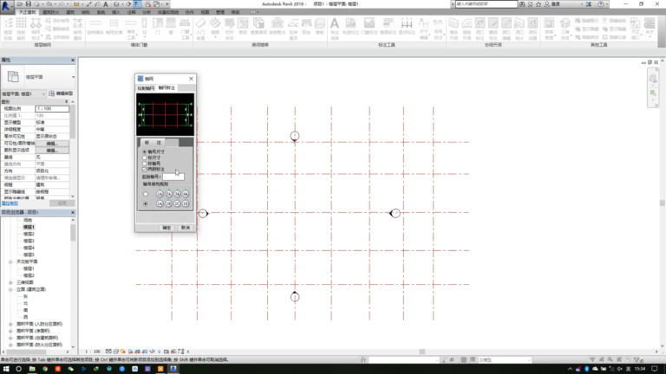The height and width of the screenshot is (374, 666).
Task: Choose the 1A 2A 3A numbering rule radio
Action: click(146, 194)
